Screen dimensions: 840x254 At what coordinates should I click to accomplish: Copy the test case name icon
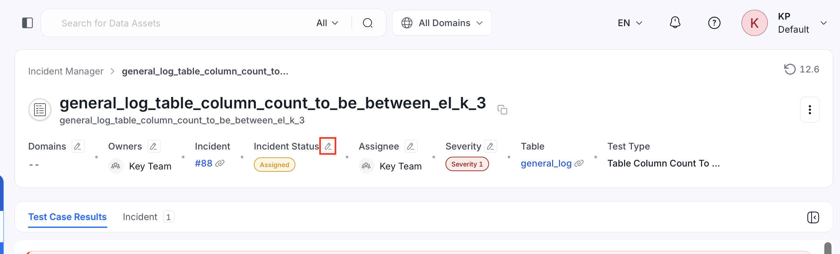click(x=502, y=109)
